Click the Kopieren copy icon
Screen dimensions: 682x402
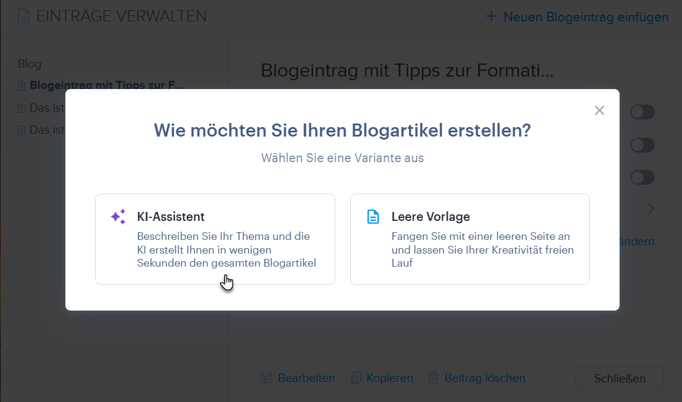tap(356, 378)
